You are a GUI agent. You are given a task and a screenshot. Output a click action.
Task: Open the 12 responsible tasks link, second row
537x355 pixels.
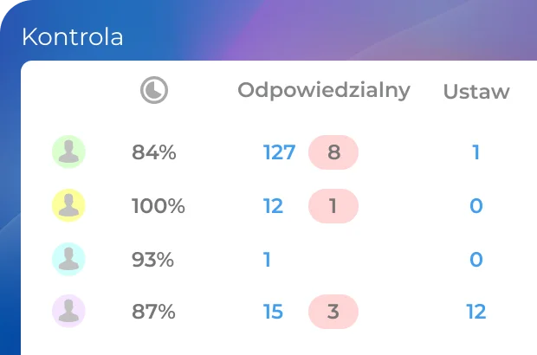tap(273, 206)
